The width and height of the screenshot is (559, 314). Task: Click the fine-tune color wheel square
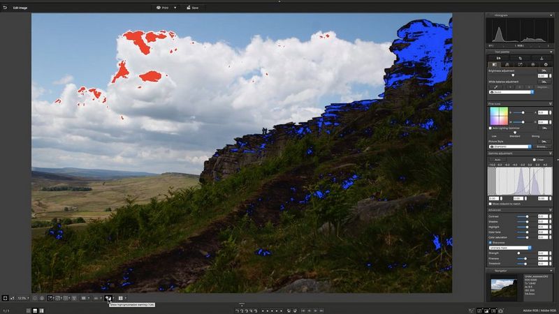(x=499, y=116)
